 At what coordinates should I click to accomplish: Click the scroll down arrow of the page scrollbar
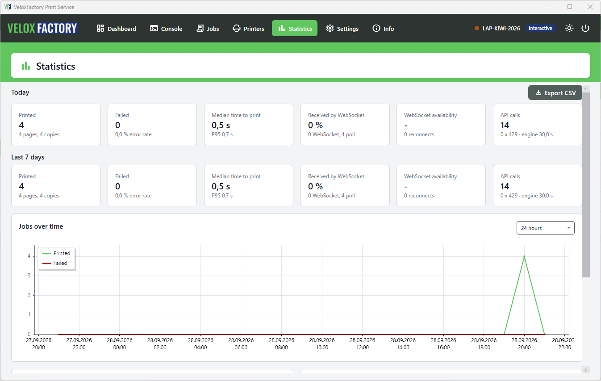click(x=586, y=369)
